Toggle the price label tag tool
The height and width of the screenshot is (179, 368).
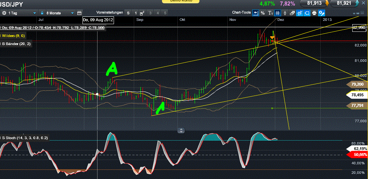pyautogui.click(x=307, y=13)
